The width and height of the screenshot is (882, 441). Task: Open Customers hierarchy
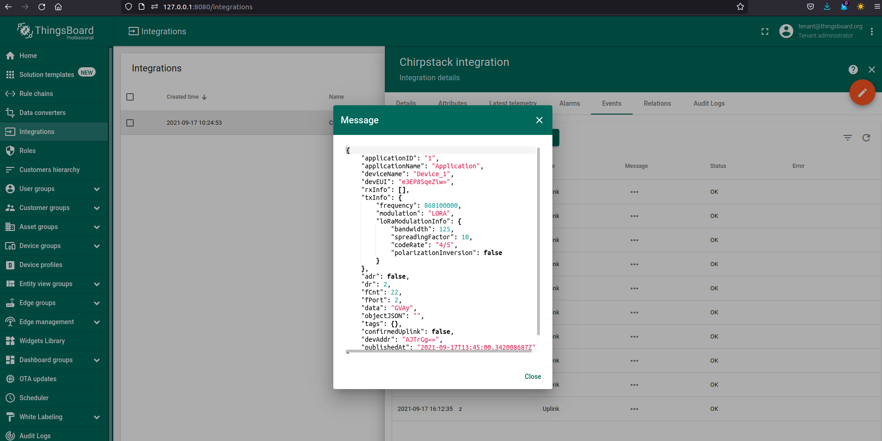(54, 170)
